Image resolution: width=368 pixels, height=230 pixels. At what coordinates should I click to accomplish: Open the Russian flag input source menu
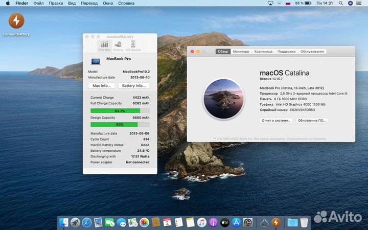288,3
